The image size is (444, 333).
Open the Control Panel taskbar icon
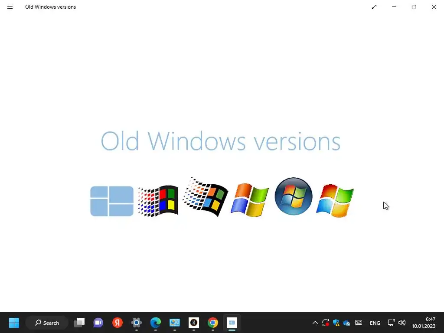pos(175,323)
